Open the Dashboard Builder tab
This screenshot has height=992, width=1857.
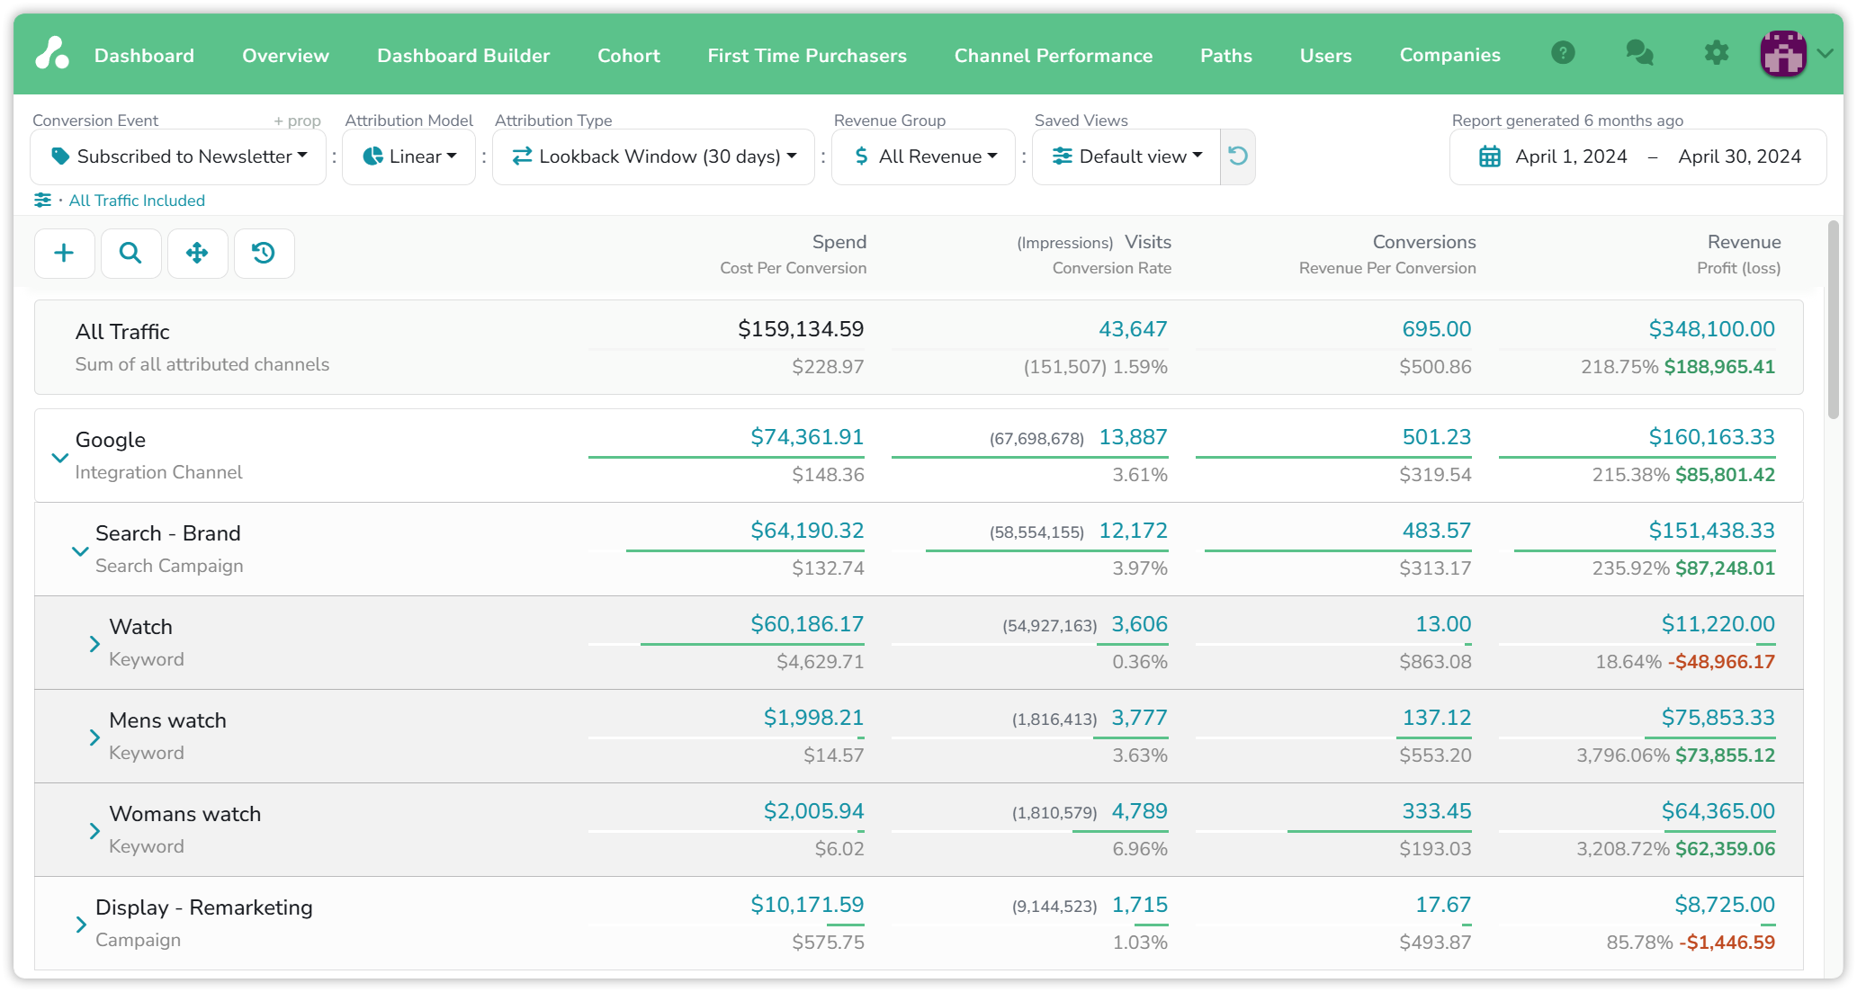(463, 56)
